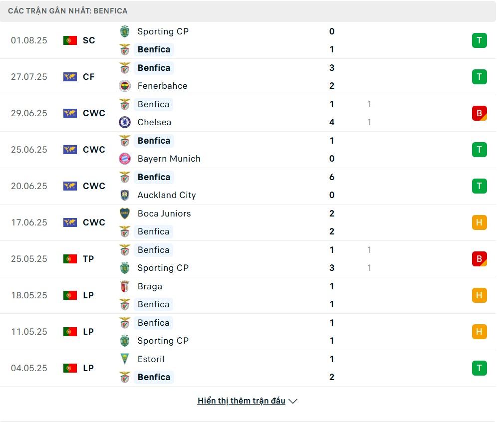The image size is (497, 422).
Task: Click the 04.05.25 match date
Action: (29, 368)
